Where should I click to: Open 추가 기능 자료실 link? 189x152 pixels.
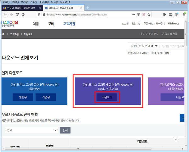click(149, 34)
